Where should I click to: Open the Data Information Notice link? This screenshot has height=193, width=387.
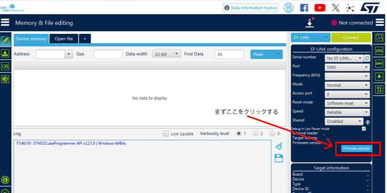click(x=251, y=8)
